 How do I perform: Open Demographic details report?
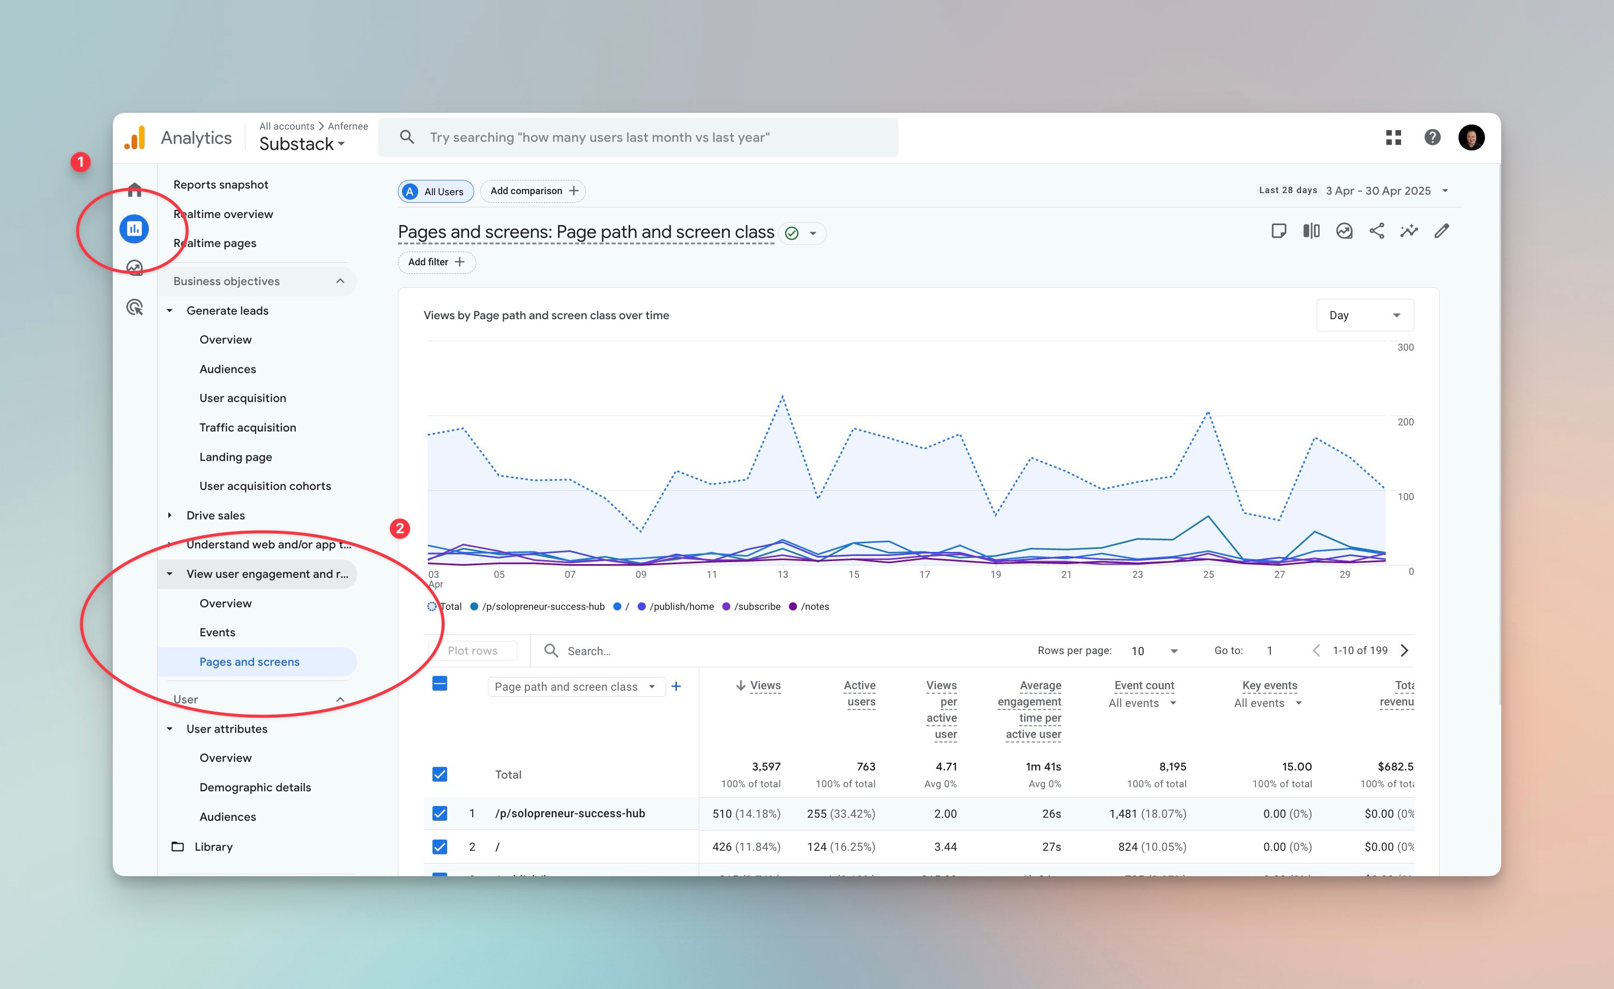click(x=256, y=787)
